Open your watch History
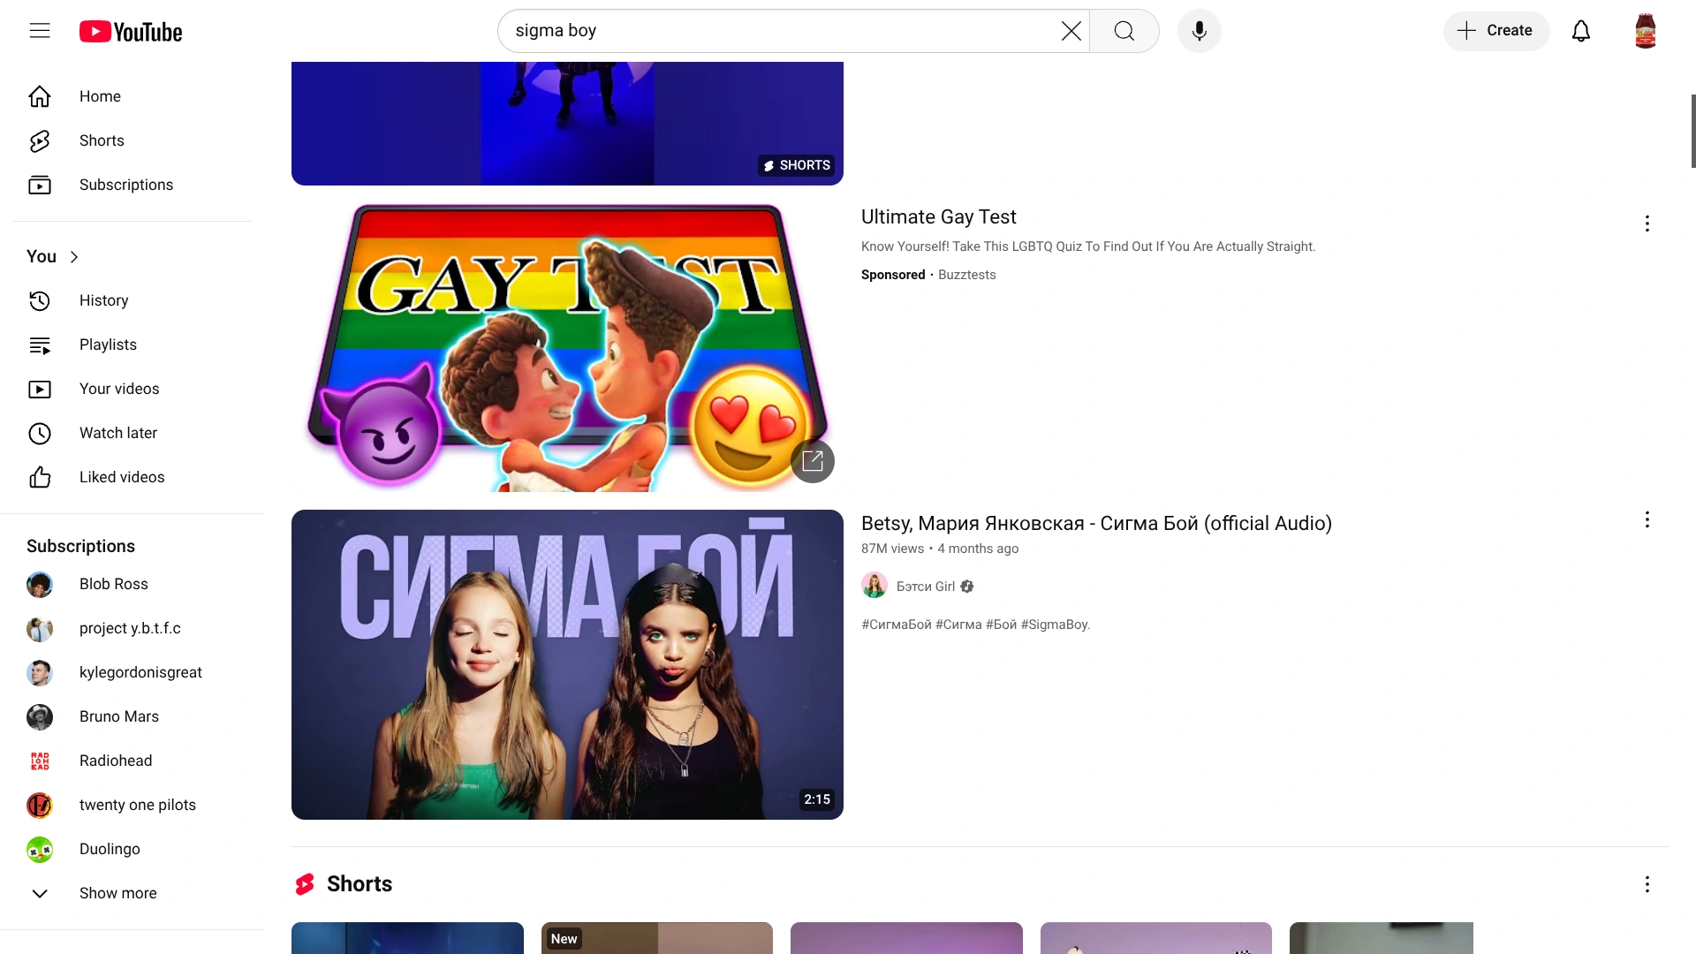 coord(103,300)
